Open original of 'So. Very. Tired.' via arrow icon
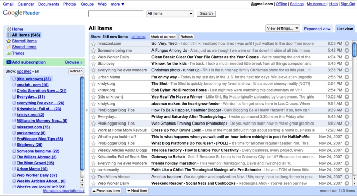Image resolution: width=357 pixels, height=196 pixels. (347, 43)
